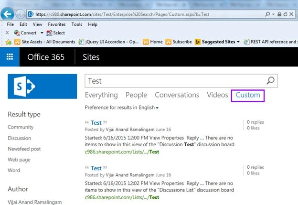Image resolution: width=298 pixels, height=205 pixels.
Task: Filter results by Newsfeed post type
Action: [24, 149]
